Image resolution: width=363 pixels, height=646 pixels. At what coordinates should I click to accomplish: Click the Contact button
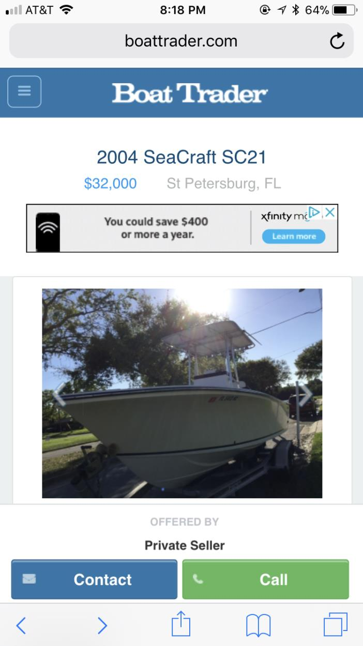click(x=94, y=579)
